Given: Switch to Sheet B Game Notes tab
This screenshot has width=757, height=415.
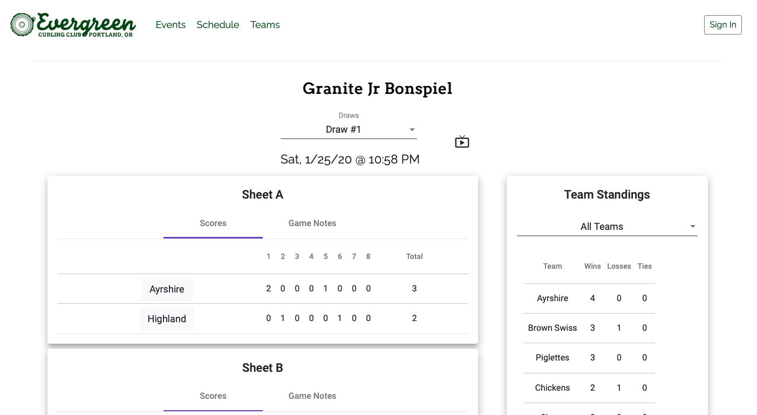Looking at the screenshot, I should tap(312, 396).
